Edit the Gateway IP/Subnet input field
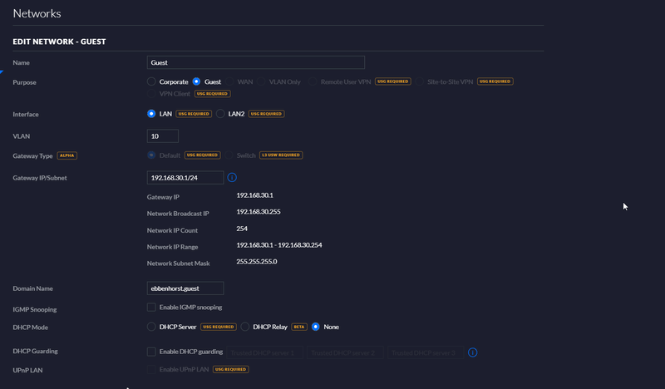Viewport: 665px width, 389px height. [x=185, y=178]
